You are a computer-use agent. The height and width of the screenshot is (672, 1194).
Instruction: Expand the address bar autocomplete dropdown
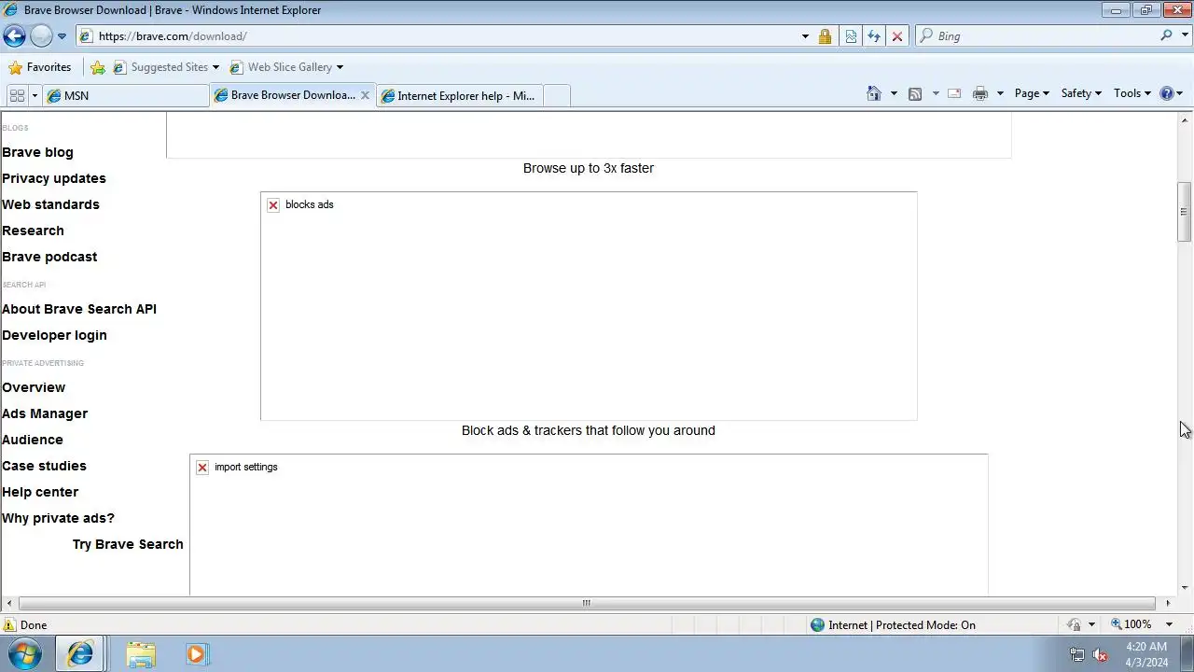(x=805, y=36)
